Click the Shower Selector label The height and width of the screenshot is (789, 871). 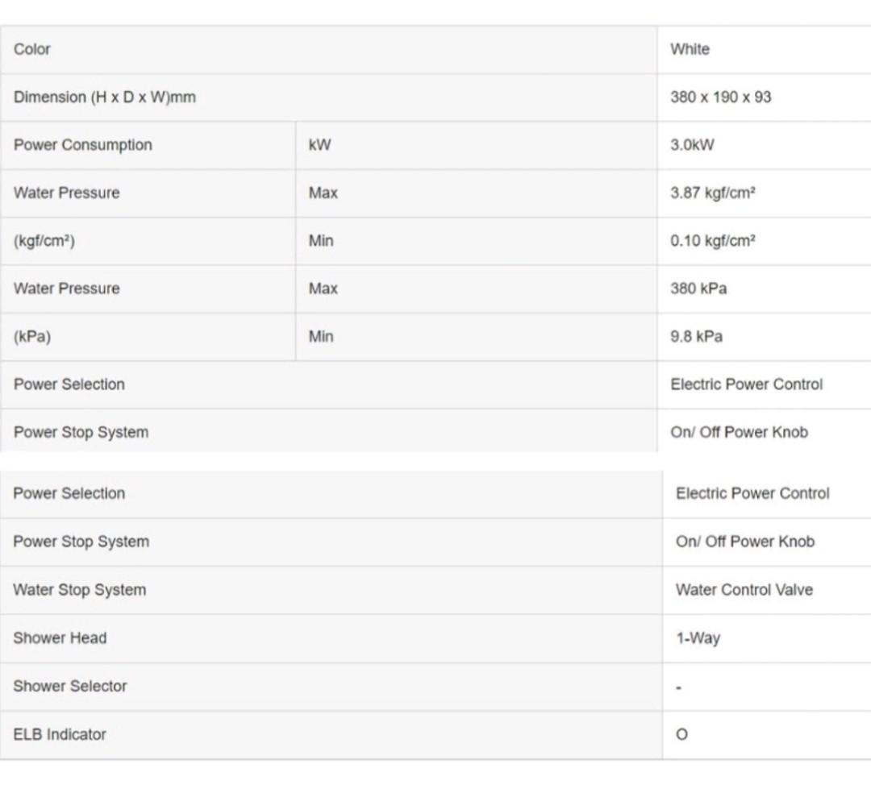click(70, 687)
